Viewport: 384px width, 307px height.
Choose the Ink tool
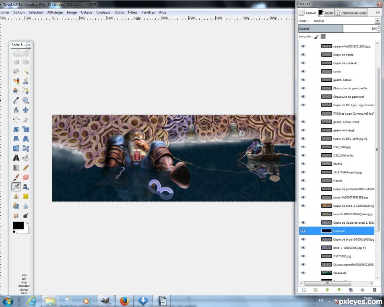(26, 187)
